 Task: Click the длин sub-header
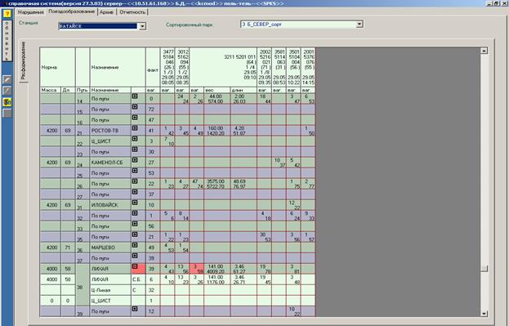243,90
